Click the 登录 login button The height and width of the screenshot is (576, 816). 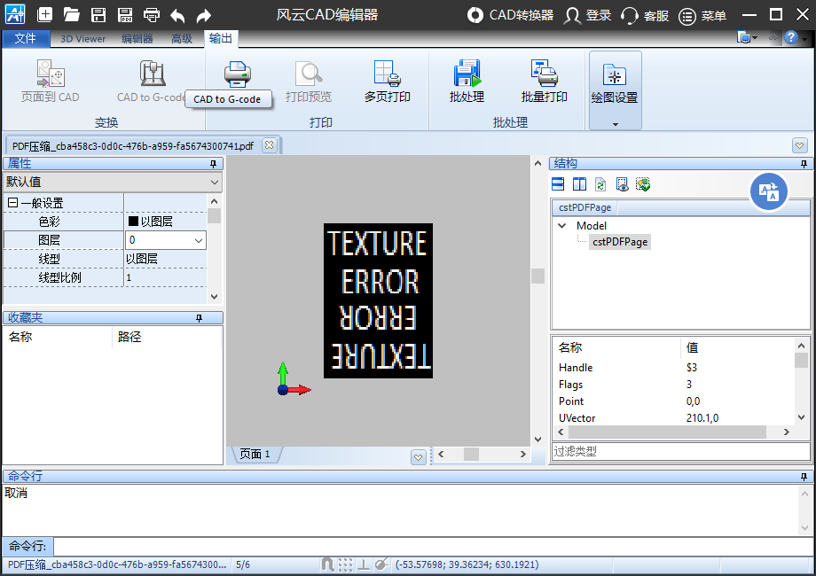588,15
